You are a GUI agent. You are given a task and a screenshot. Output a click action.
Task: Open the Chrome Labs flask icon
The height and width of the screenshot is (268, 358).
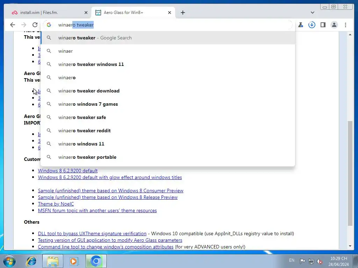tap(301, 25)
